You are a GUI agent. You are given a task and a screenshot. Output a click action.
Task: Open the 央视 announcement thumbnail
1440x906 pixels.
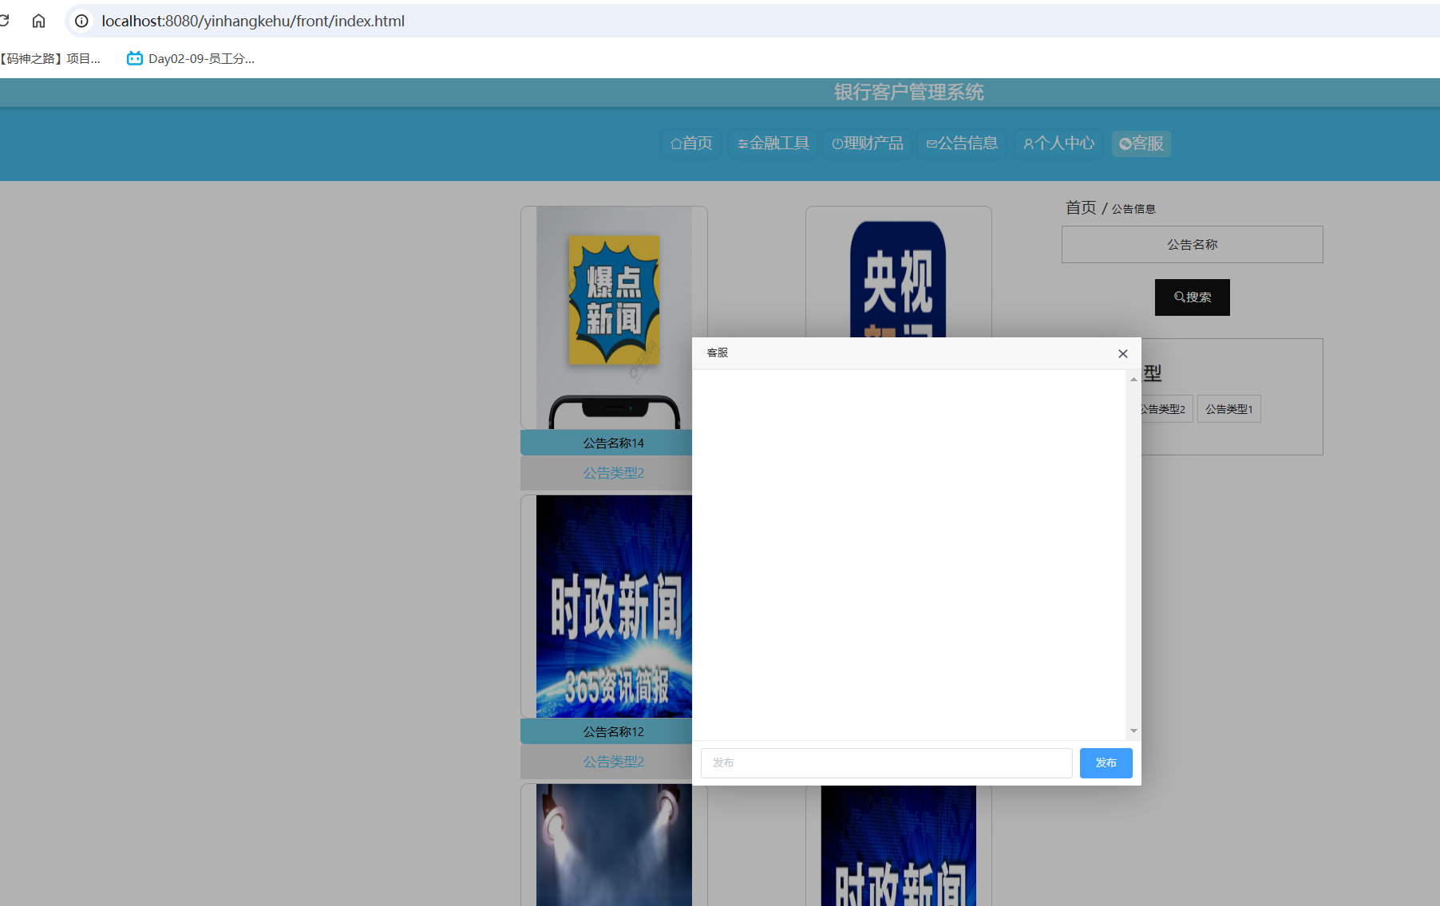898,273
